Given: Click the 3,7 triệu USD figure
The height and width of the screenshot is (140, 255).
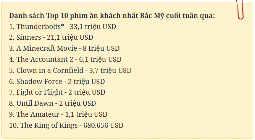Looking at the screenshot, I should (110, 71).
